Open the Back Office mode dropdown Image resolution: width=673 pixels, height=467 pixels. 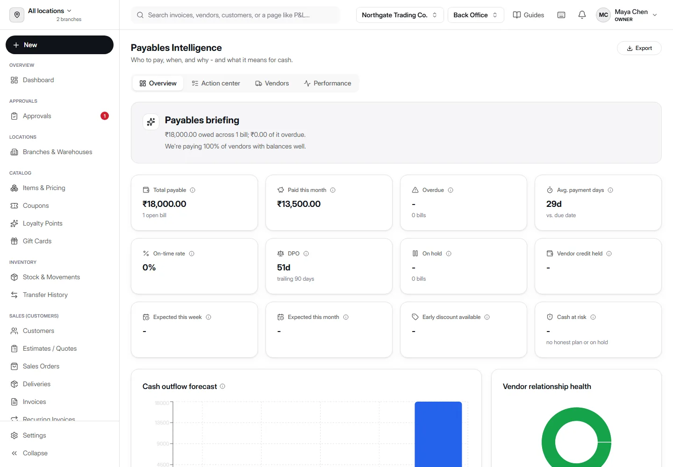click(x=476, y=15)
